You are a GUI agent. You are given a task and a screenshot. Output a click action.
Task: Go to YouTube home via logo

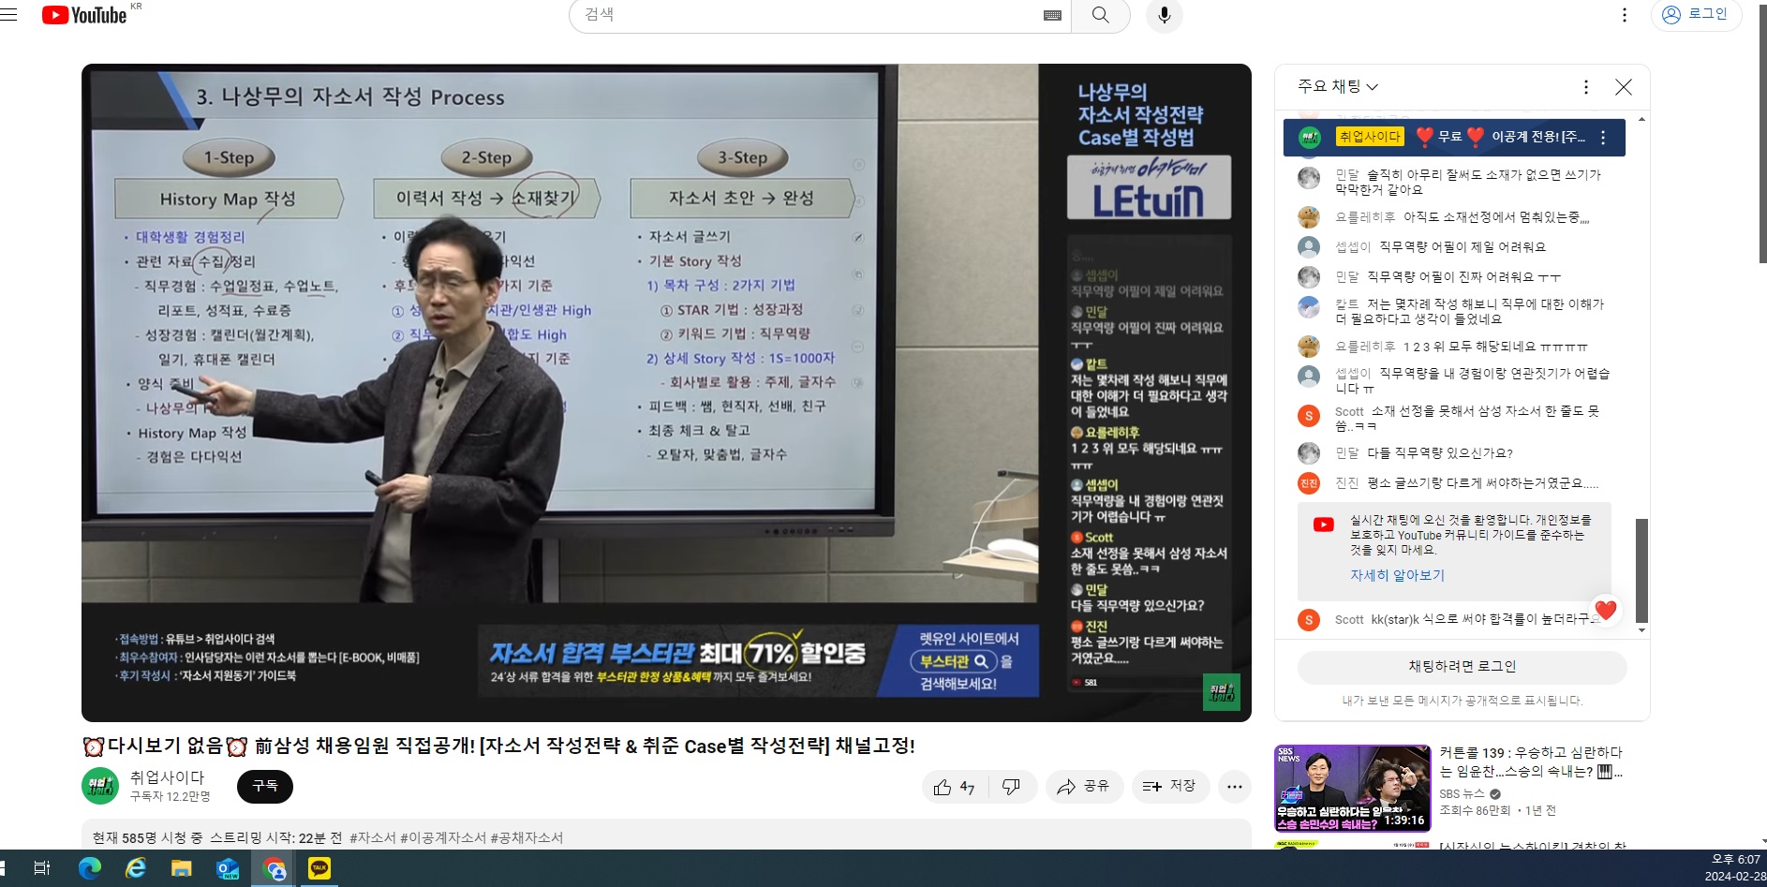point(84,15)
